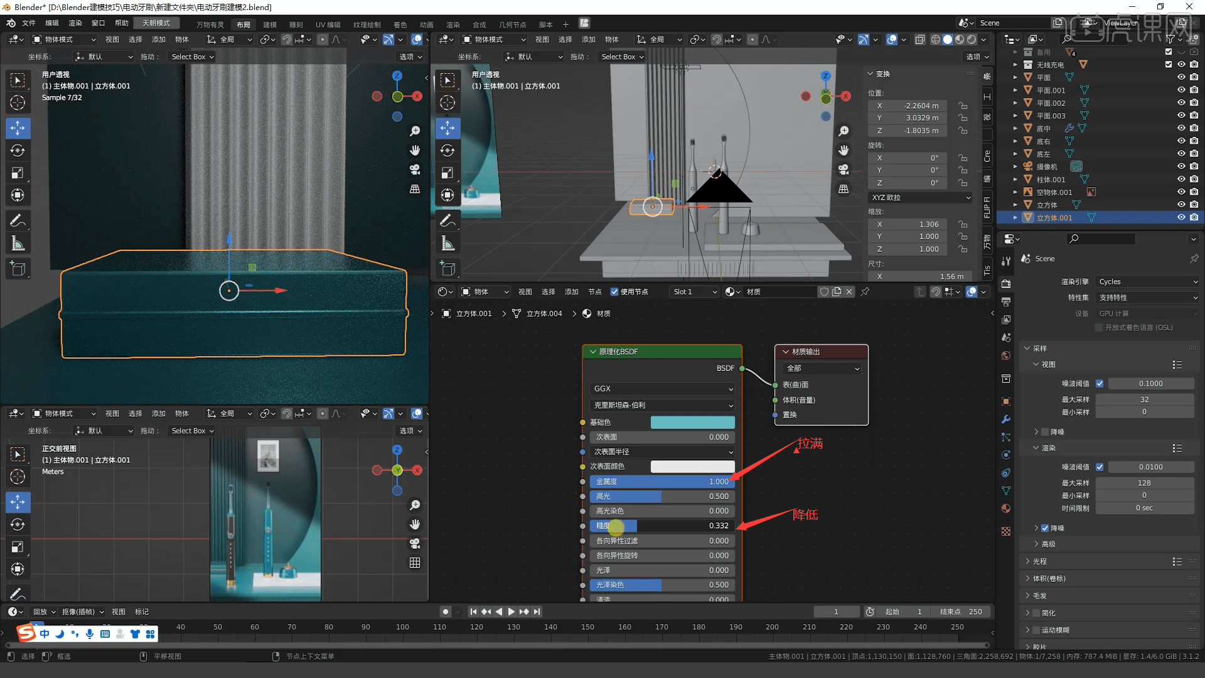Open the 文件 menu

29,23
